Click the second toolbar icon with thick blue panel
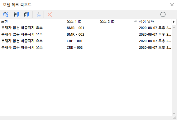 (x=16, y=14)
